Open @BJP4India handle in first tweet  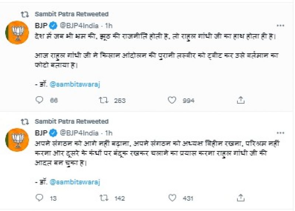(79, 26)
